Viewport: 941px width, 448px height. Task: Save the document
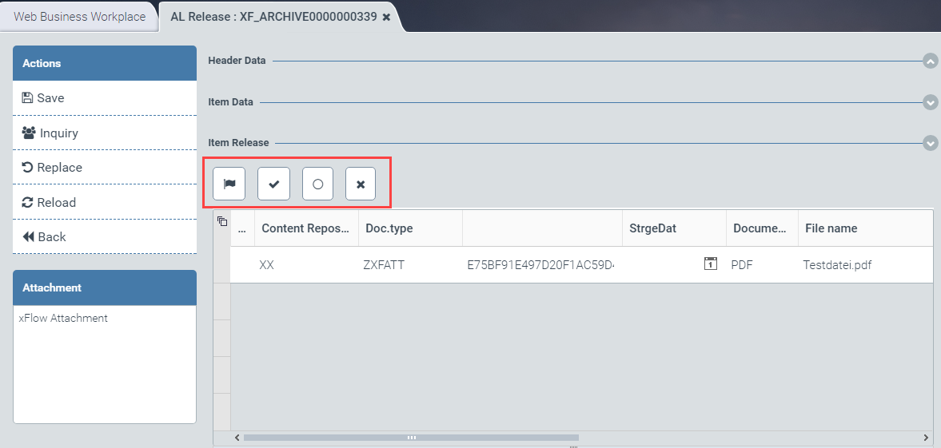[105, 98]
